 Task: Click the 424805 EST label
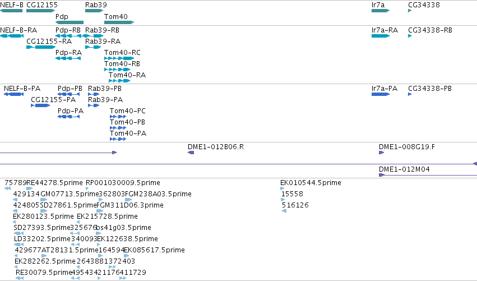click(26, 205)
